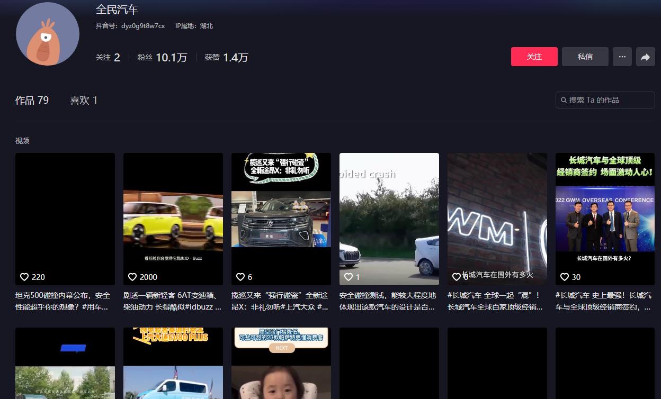Click the share arrow icon button
The image size is (661, 399).
tap(645, 57)
